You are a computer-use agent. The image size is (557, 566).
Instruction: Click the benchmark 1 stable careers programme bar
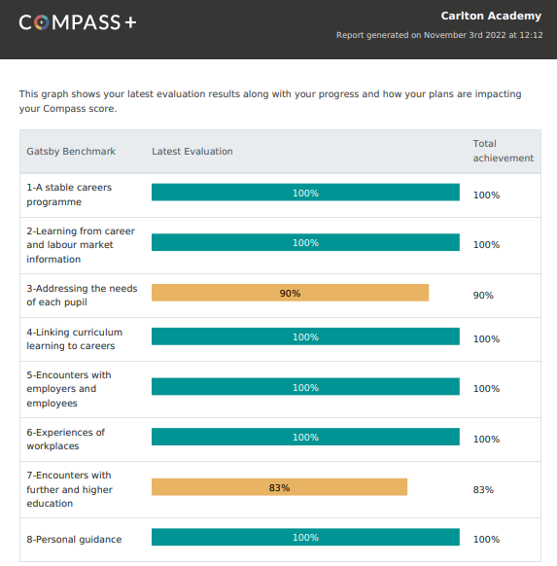[x=305, y=193]
